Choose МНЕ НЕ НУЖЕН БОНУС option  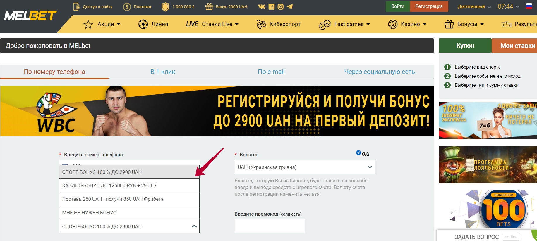pos(129,213)
